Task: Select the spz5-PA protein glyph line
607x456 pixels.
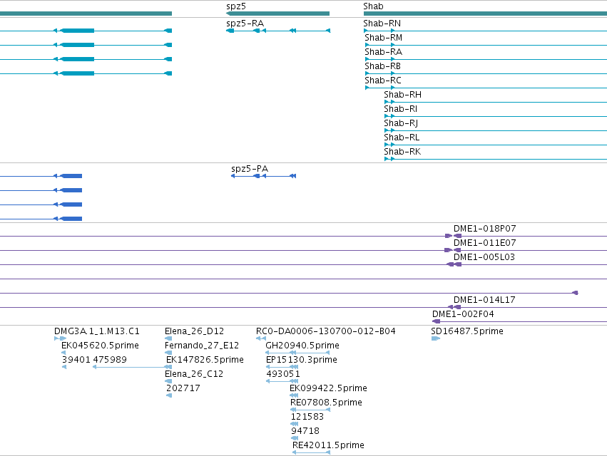Action: (264, 176)
